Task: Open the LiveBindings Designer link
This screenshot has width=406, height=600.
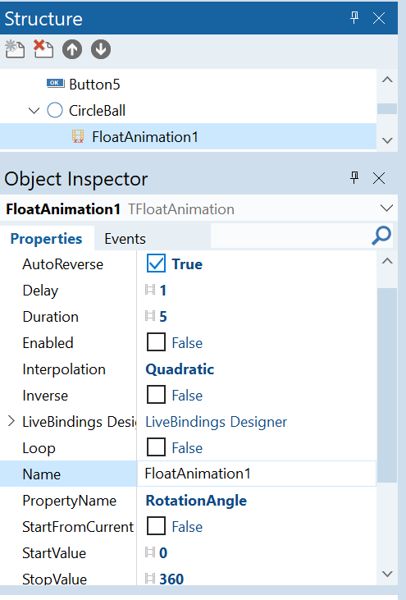Action: tap(216, 422)
